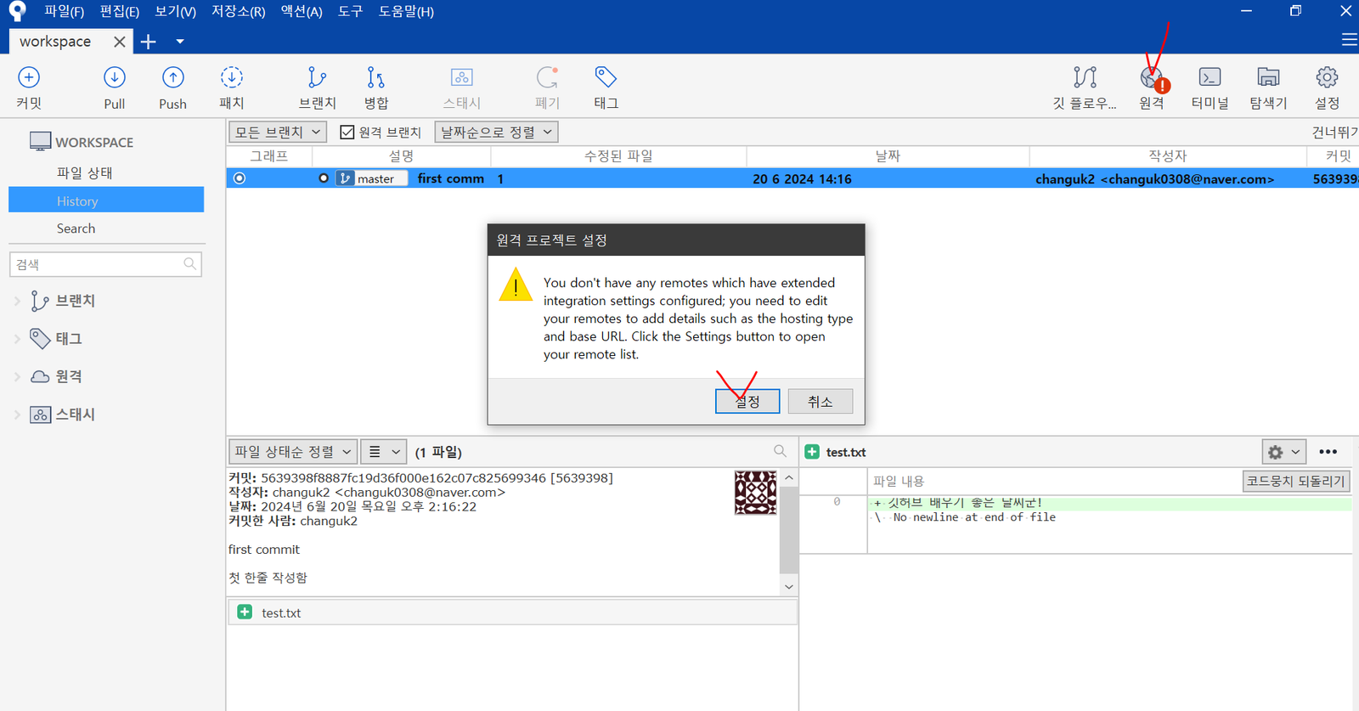
Task: Select File Status (파일 상태) in sidebar
Action: (x=85, y=172)
